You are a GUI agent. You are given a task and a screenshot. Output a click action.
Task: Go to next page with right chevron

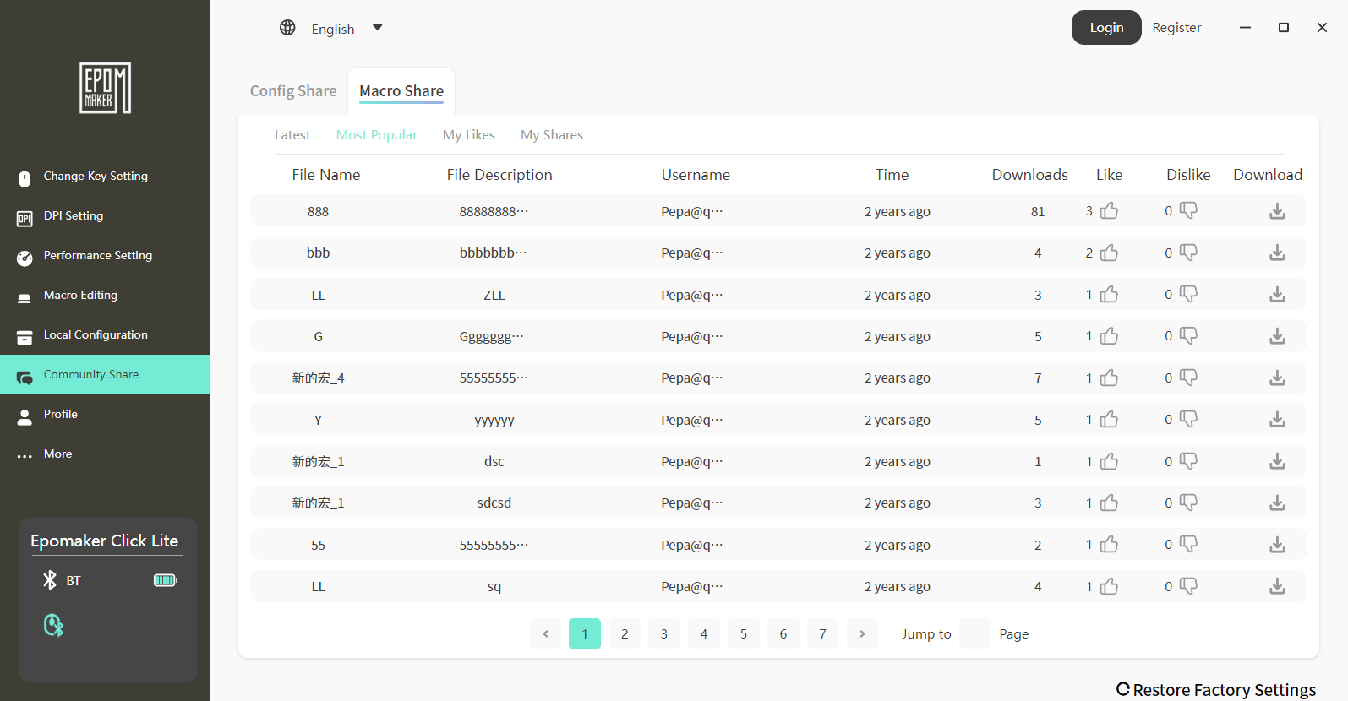pos(862,633)
